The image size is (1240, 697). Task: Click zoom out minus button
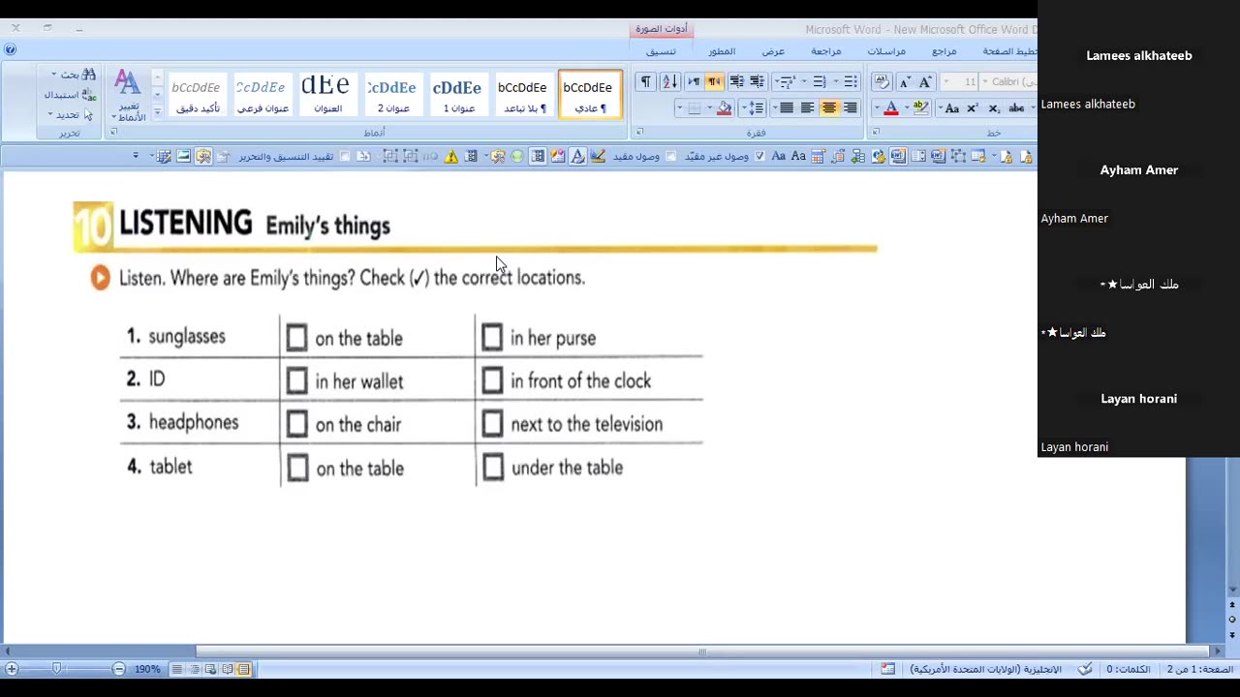coord(118,669)
